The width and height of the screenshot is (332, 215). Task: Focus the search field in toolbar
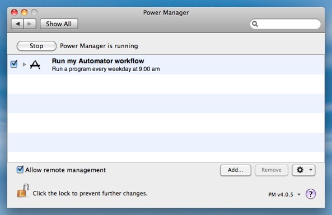click(x=285, y=24)
